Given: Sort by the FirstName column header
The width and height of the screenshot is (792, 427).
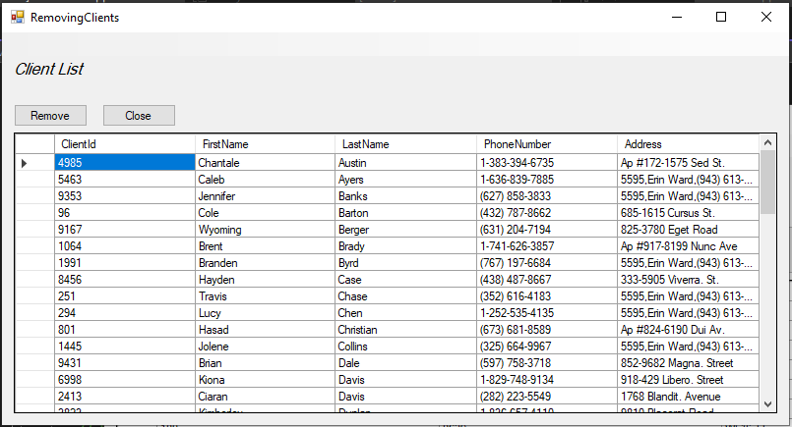Looking at the screenshot, I should 266,144.
